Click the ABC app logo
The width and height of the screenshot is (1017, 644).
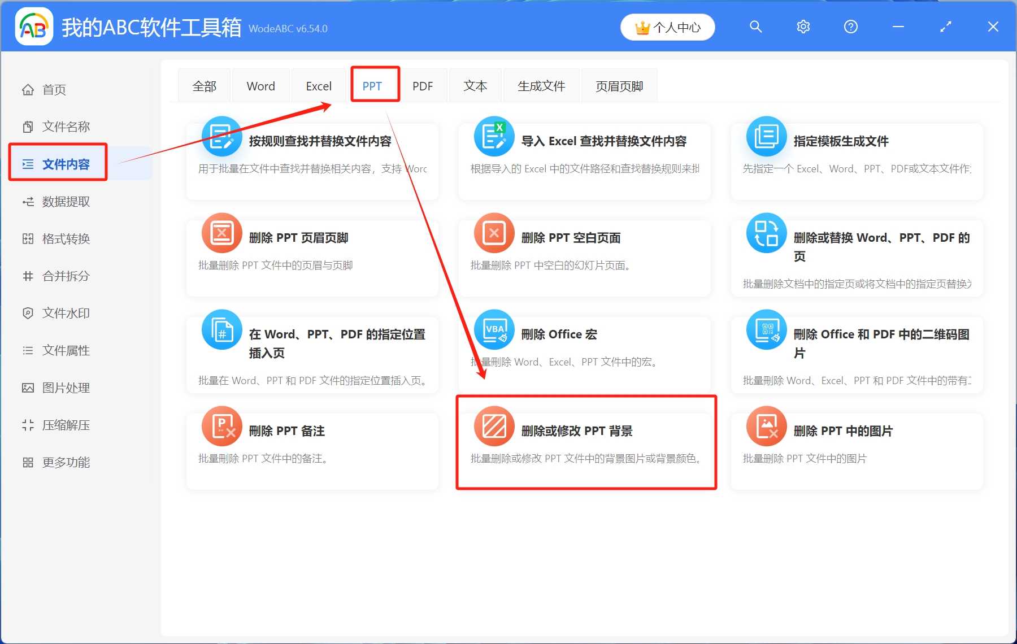point(34,27)
